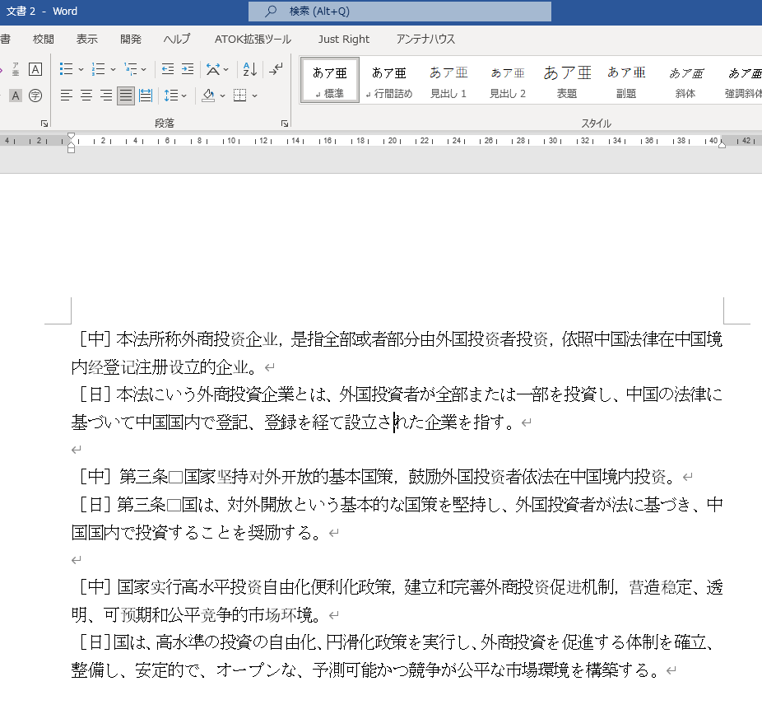This screenshot has height=728, width=762.
Task: Click the right indent marker on ruler
Action: 723,144
